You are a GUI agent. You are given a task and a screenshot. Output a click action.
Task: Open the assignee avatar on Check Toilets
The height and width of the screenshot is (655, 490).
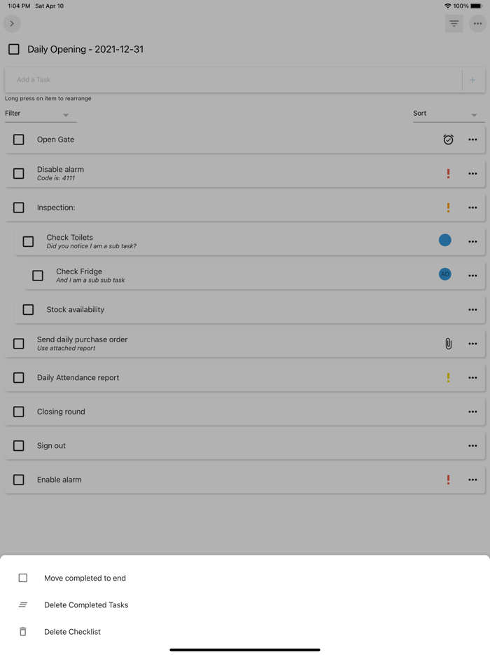click(444, 240)
